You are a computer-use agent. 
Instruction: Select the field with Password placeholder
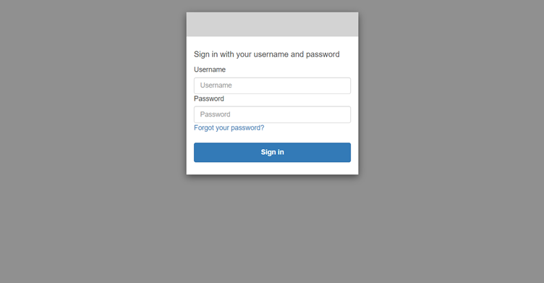coord(272,114)
